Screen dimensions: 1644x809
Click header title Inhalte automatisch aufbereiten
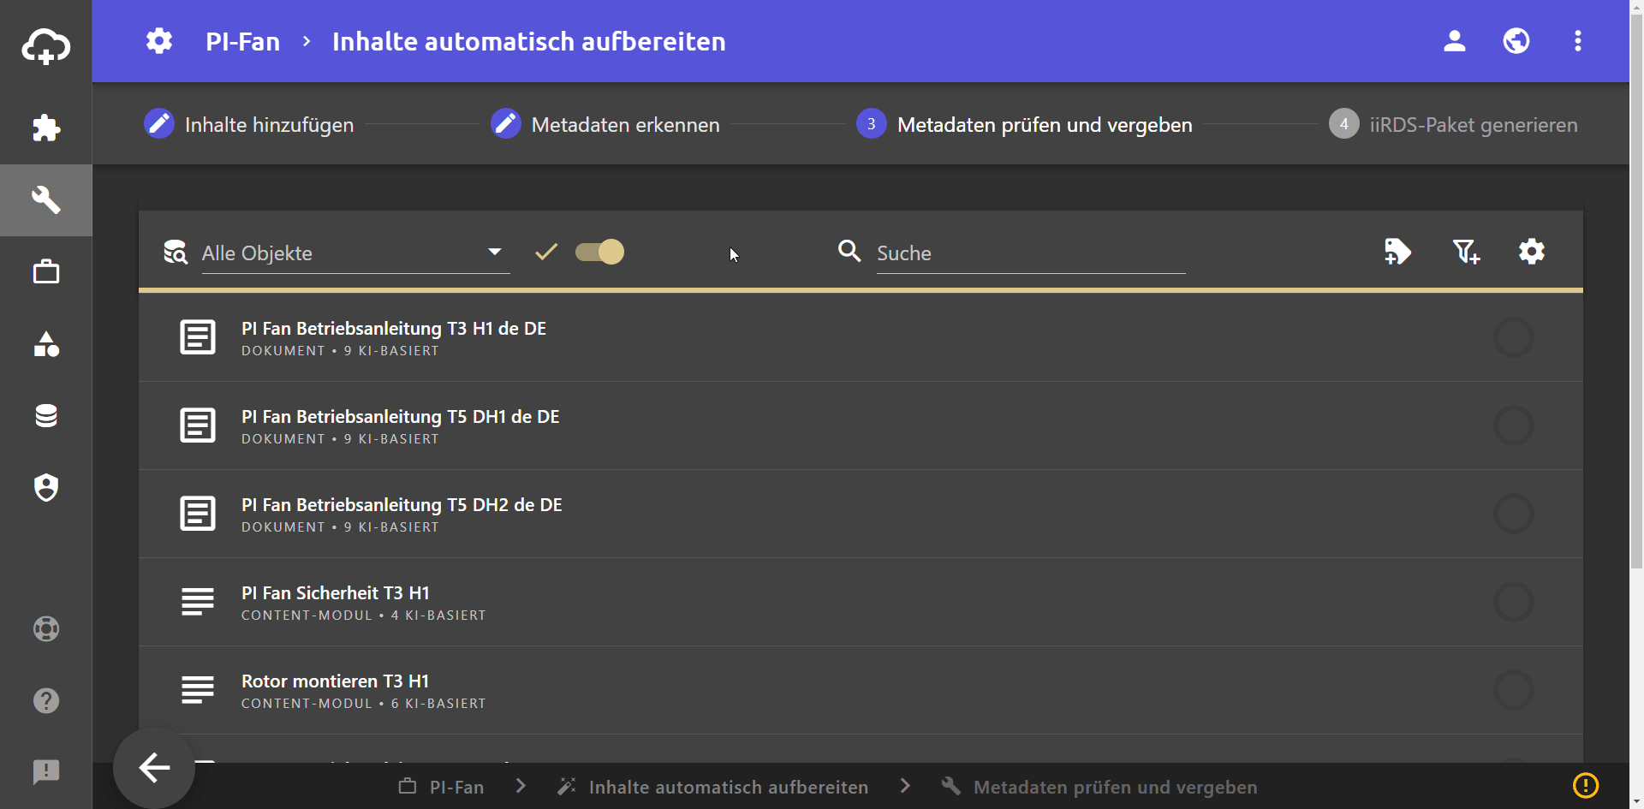point(528,41)
